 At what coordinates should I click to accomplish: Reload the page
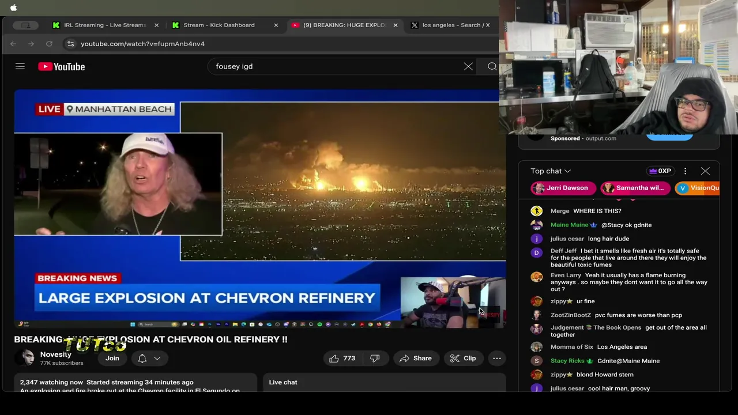click(x=49, y=44)
